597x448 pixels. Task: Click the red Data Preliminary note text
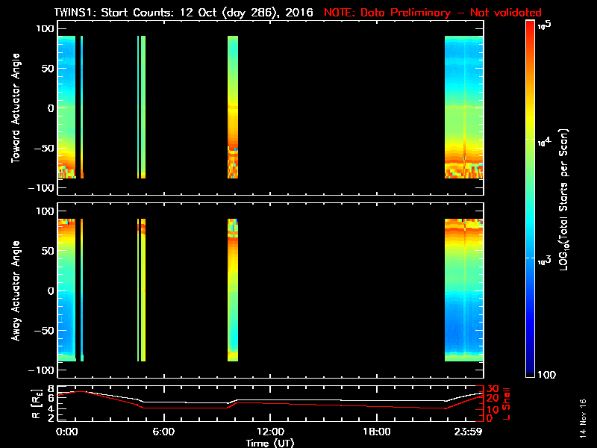pyautogui.click(x=433, y=13)
